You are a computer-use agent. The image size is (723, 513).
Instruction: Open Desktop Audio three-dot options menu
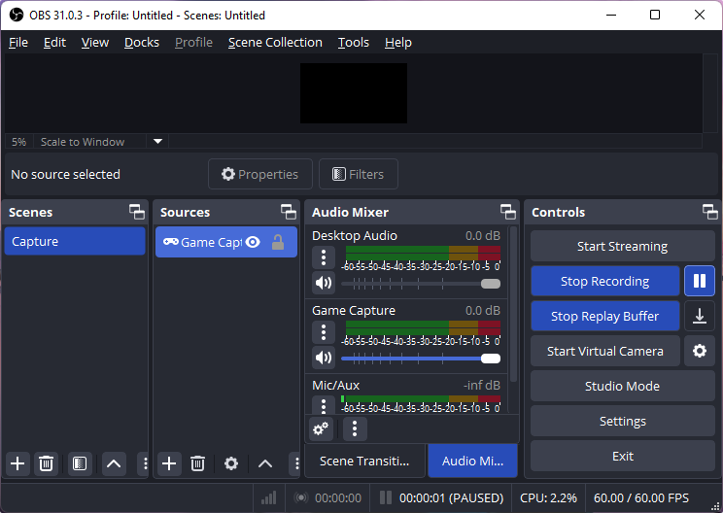coord(324,257)
